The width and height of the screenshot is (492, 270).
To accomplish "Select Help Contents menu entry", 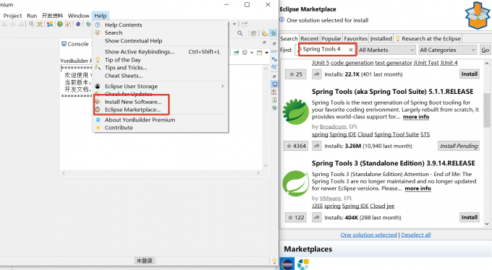I will pyautogui.click(x=123, y=25).
